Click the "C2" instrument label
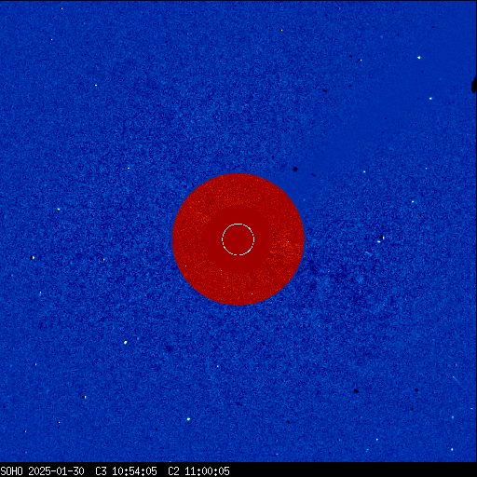The image size is (477, 477). pos(173,471)
